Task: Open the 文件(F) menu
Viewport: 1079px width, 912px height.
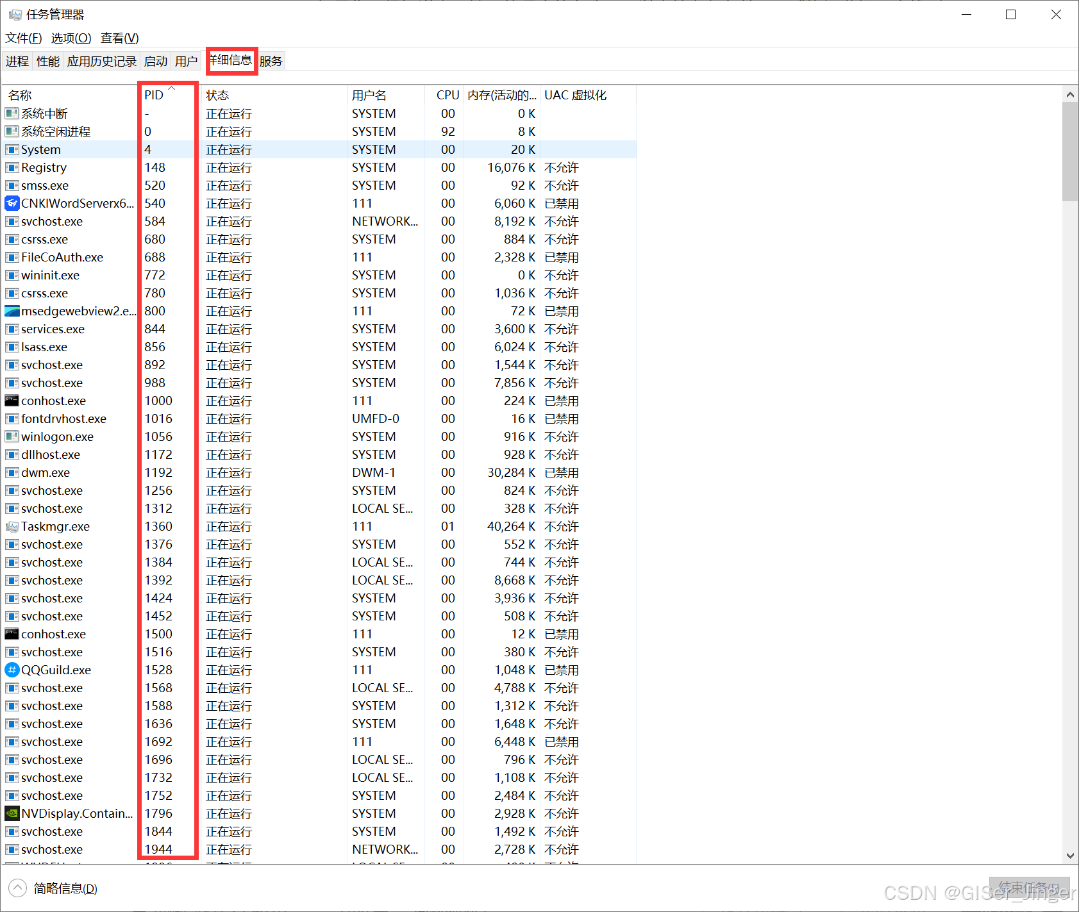Action: 24,38
